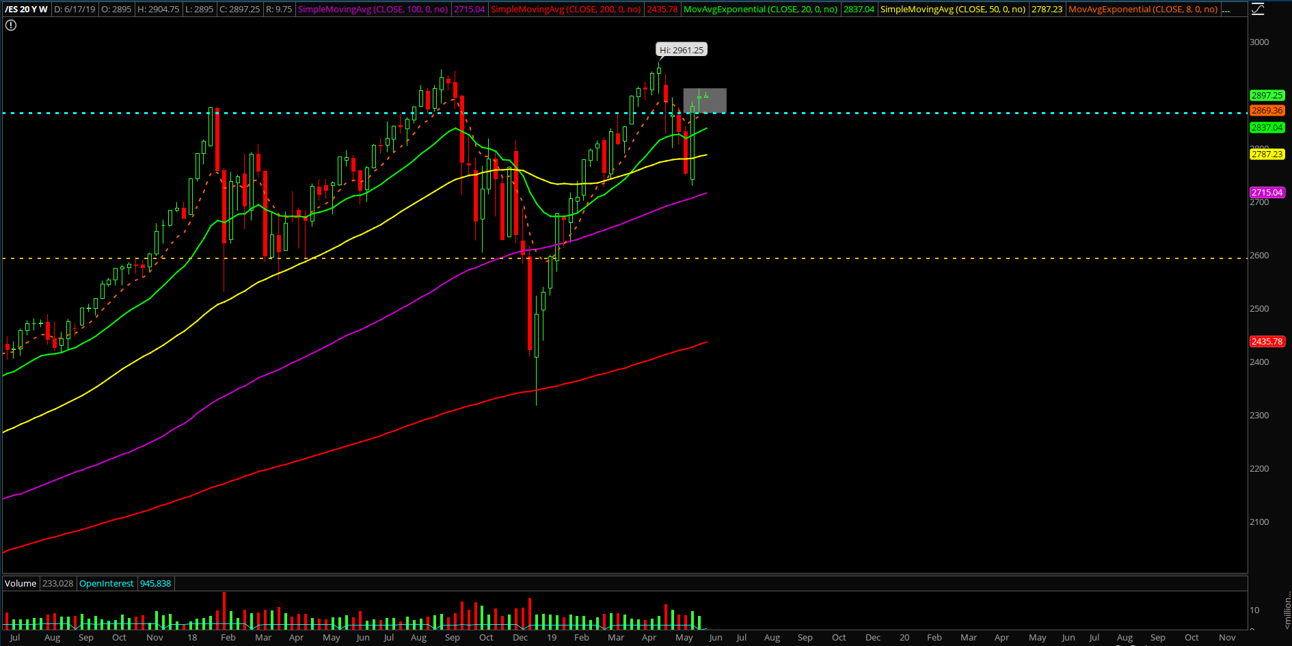Select the SimpleMovingAvg 100 study label
Viewport: 1292px width, 646px height.
click(x=373, y=10)
